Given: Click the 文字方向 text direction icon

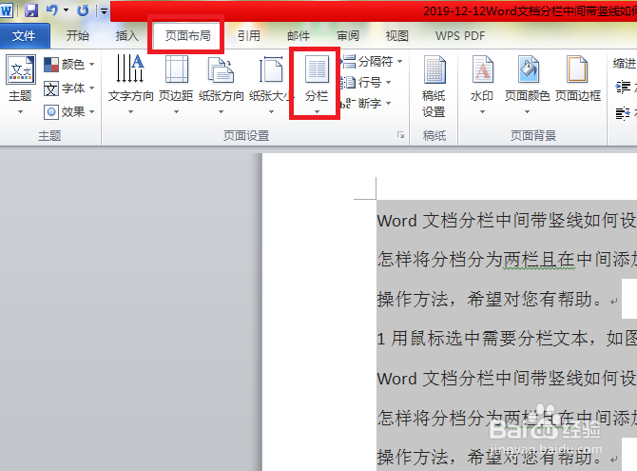Looking at the screenshot, I should pyautogui.click(x=131, y=69).
